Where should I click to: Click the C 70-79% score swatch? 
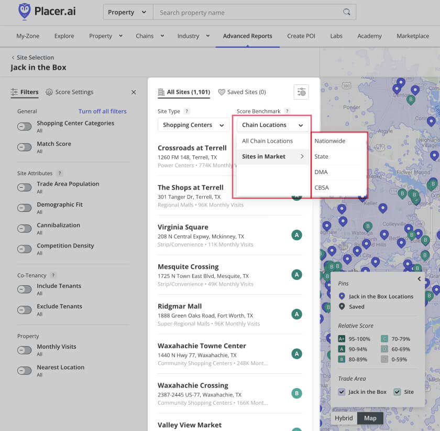point(384,339)
